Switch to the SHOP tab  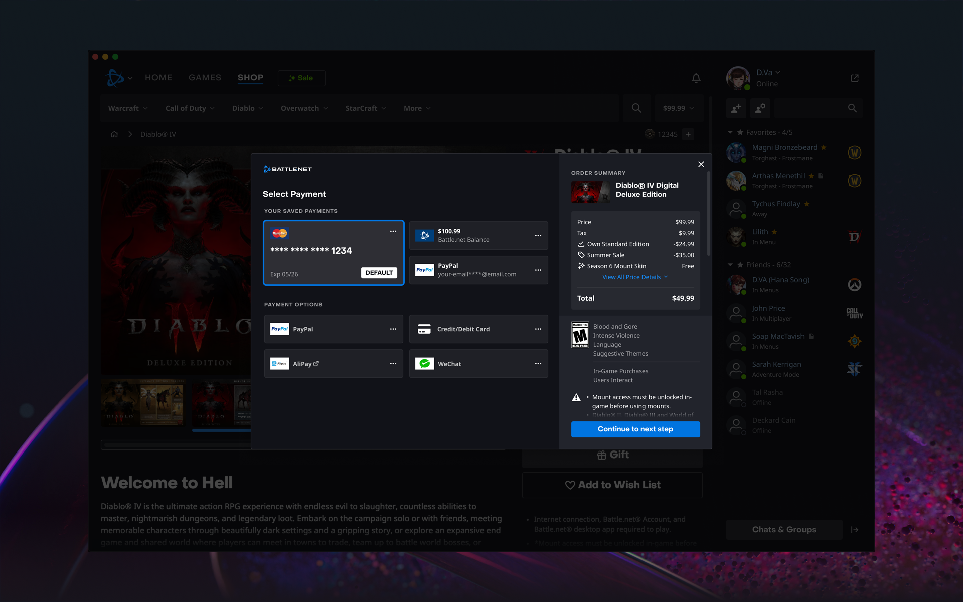pyautogui.click(x=250, y=78)
